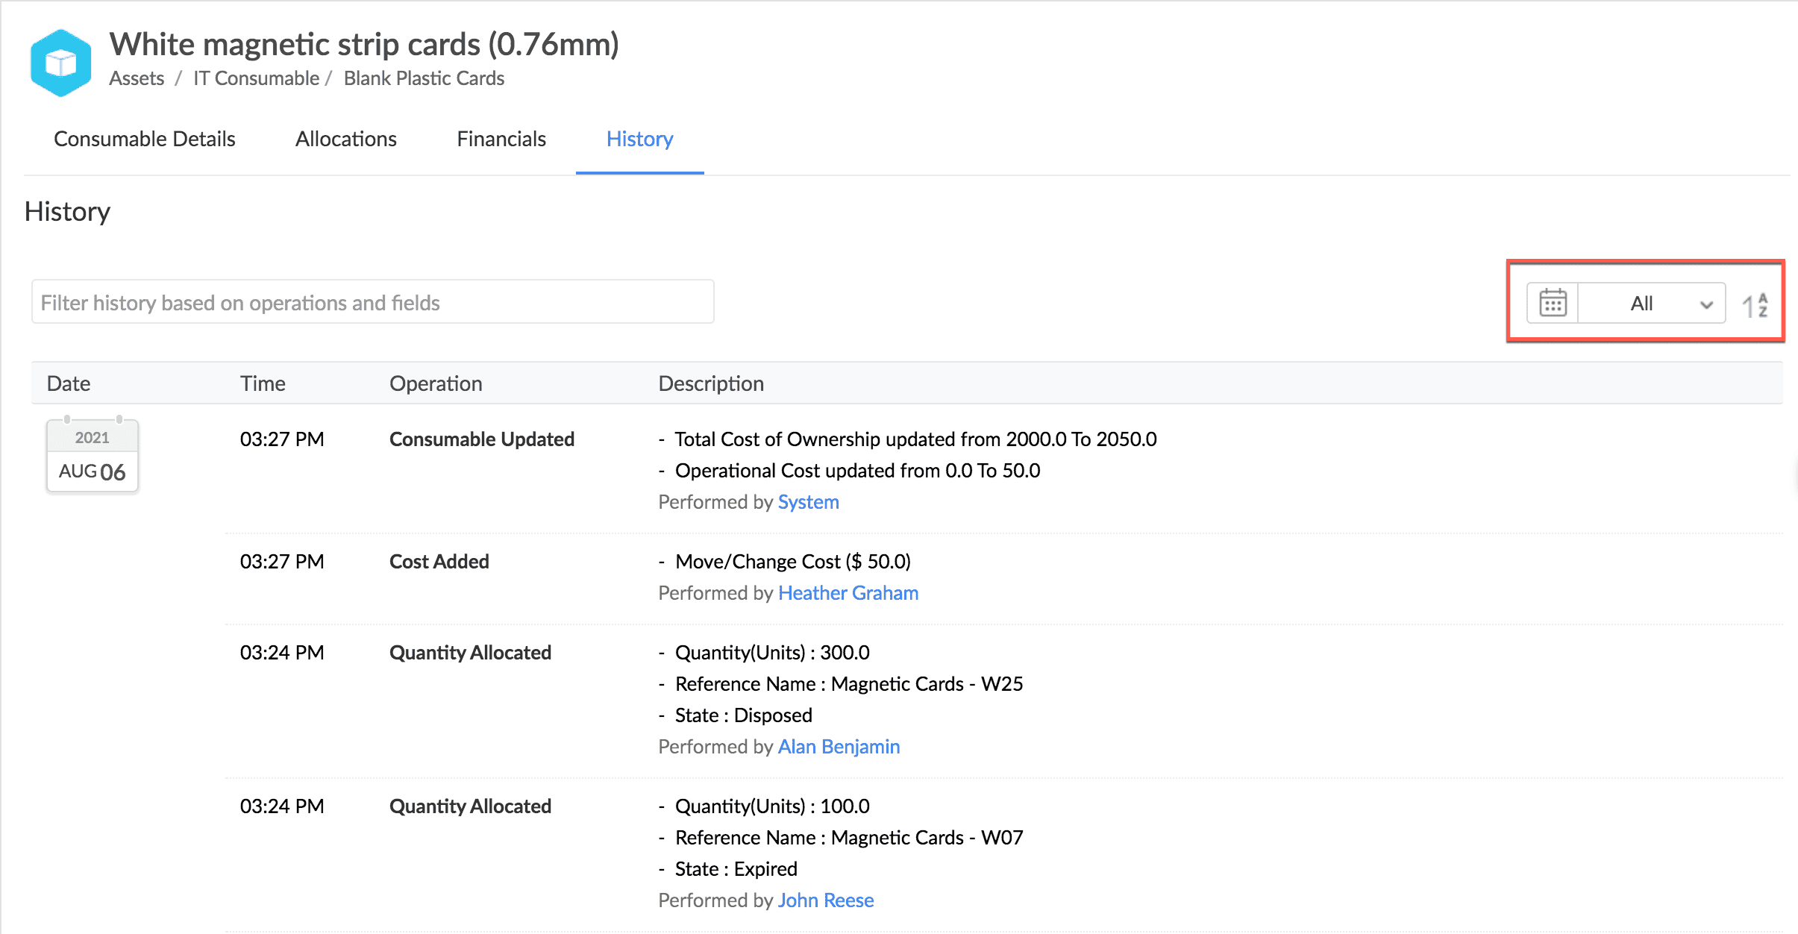
Task: Open the Allocations tab
Action: click(x=345, y=139)
